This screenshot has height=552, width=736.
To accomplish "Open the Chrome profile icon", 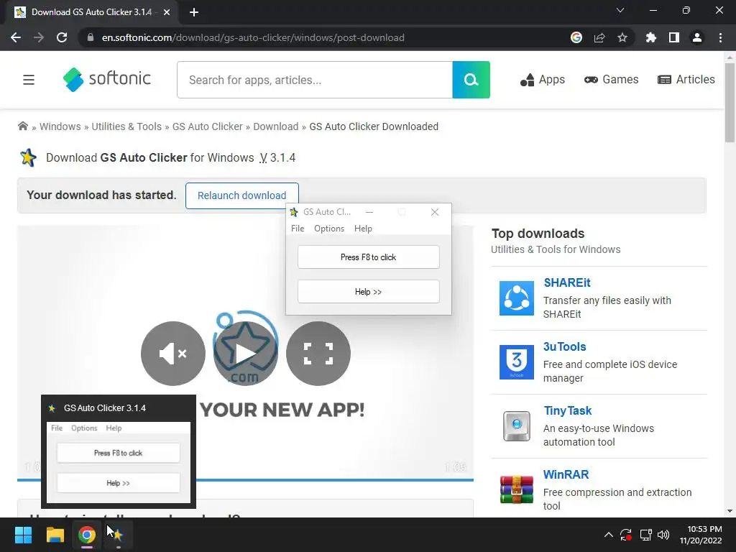I will coord(697,37).
